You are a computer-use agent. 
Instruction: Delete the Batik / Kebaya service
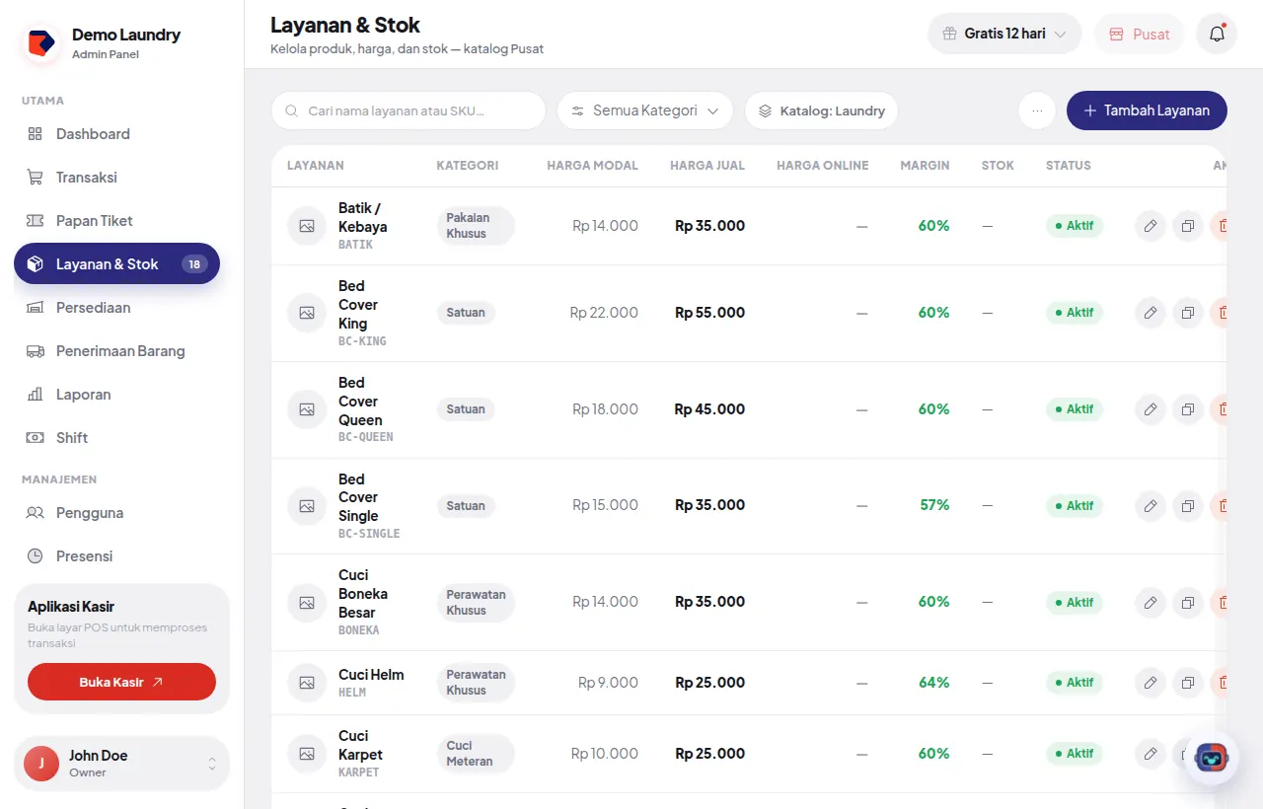click(x=1220, y=226)
